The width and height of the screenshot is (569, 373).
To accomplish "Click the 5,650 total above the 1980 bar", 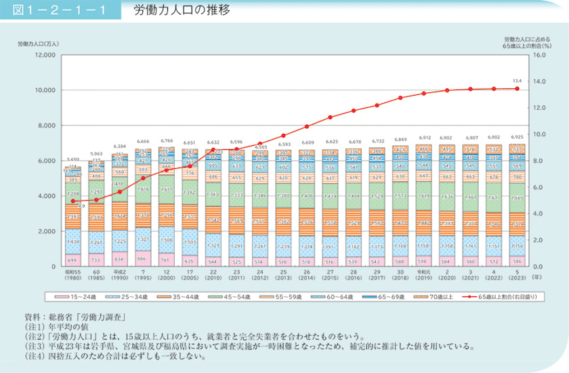I will tap(72, 159).
